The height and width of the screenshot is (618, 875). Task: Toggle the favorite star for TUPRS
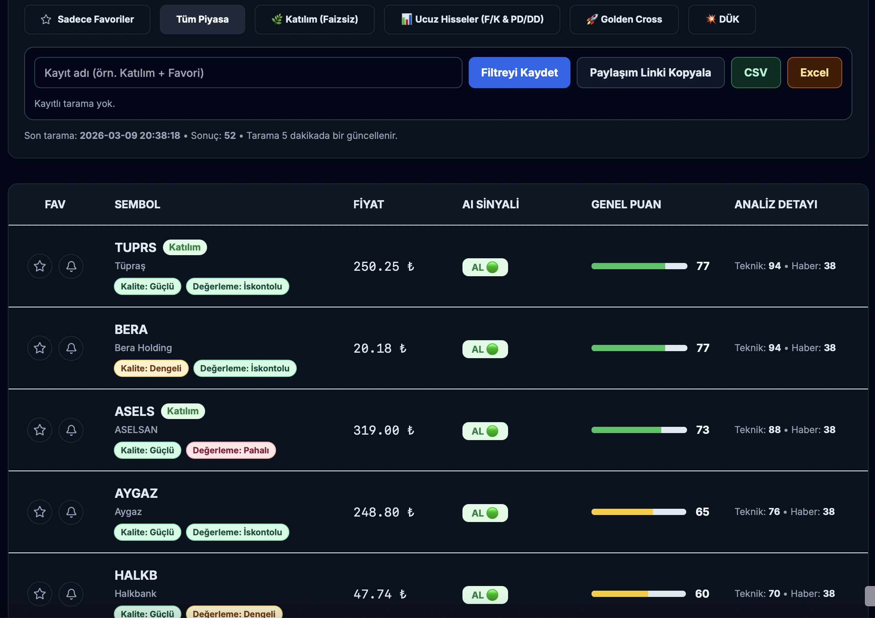pos(40,266)
